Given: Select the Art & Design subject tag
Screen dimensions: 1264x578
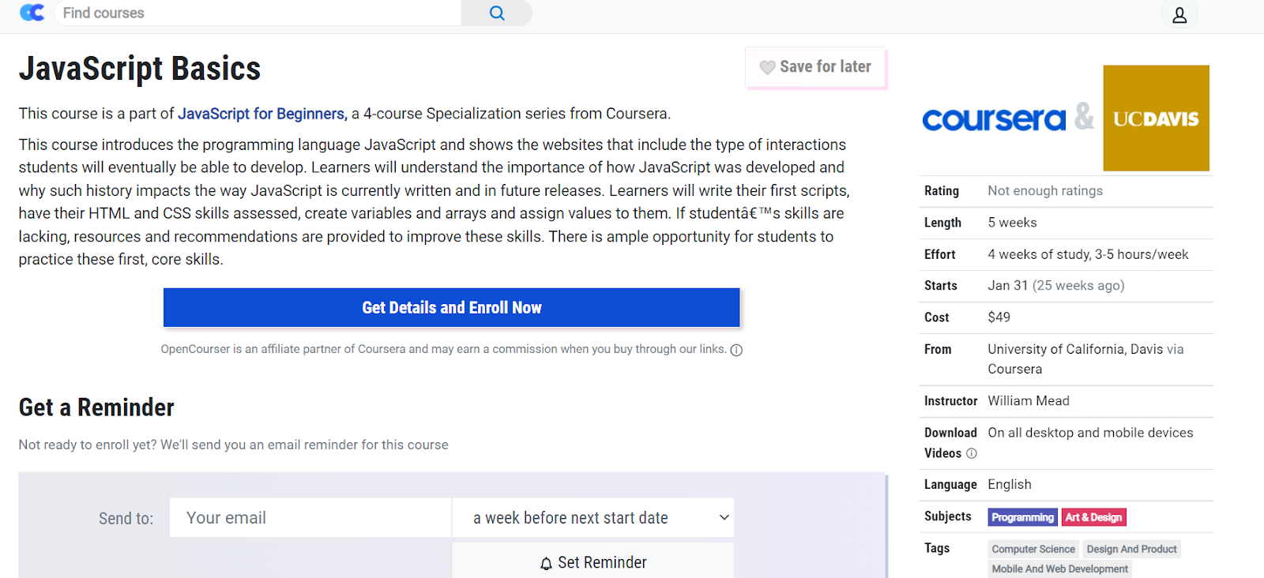Looking at the screenshot, I should [x=1093, y=517].
